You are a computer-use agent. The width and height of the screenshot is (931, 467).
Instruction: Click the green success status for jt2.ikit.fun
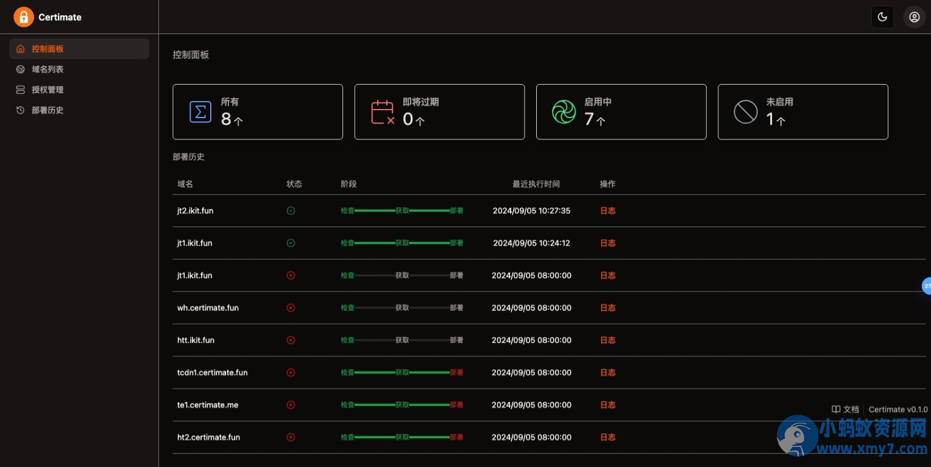[291, 211]
